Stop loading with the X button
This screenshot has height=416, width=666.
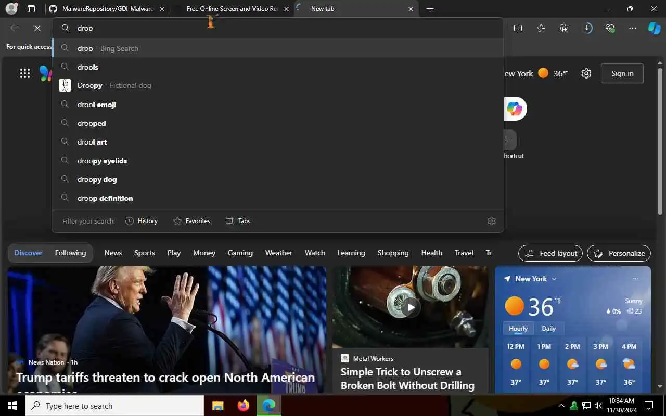[x=37, y=28]
